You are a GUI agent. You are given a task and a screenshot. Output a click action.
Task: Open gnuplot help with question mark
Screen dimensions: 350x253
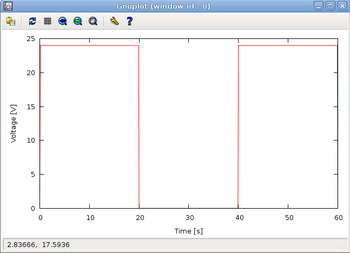[x=129, y=21]
